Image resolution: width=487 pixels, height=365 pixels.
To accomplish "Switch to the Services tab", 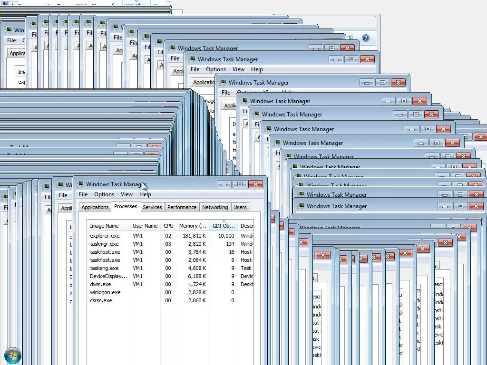I will click(152, 207).
